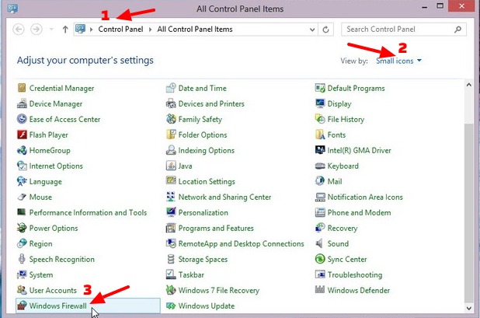Open Troubleshooting link
The height and width of the screenshot is (318, 480).
coord(355,274)
